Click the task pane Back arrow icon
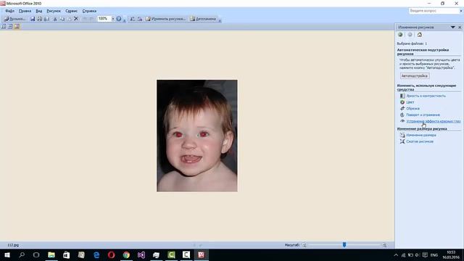Image resolution: width=464 pixels, height=261 pixels. (x=400, y=35)
